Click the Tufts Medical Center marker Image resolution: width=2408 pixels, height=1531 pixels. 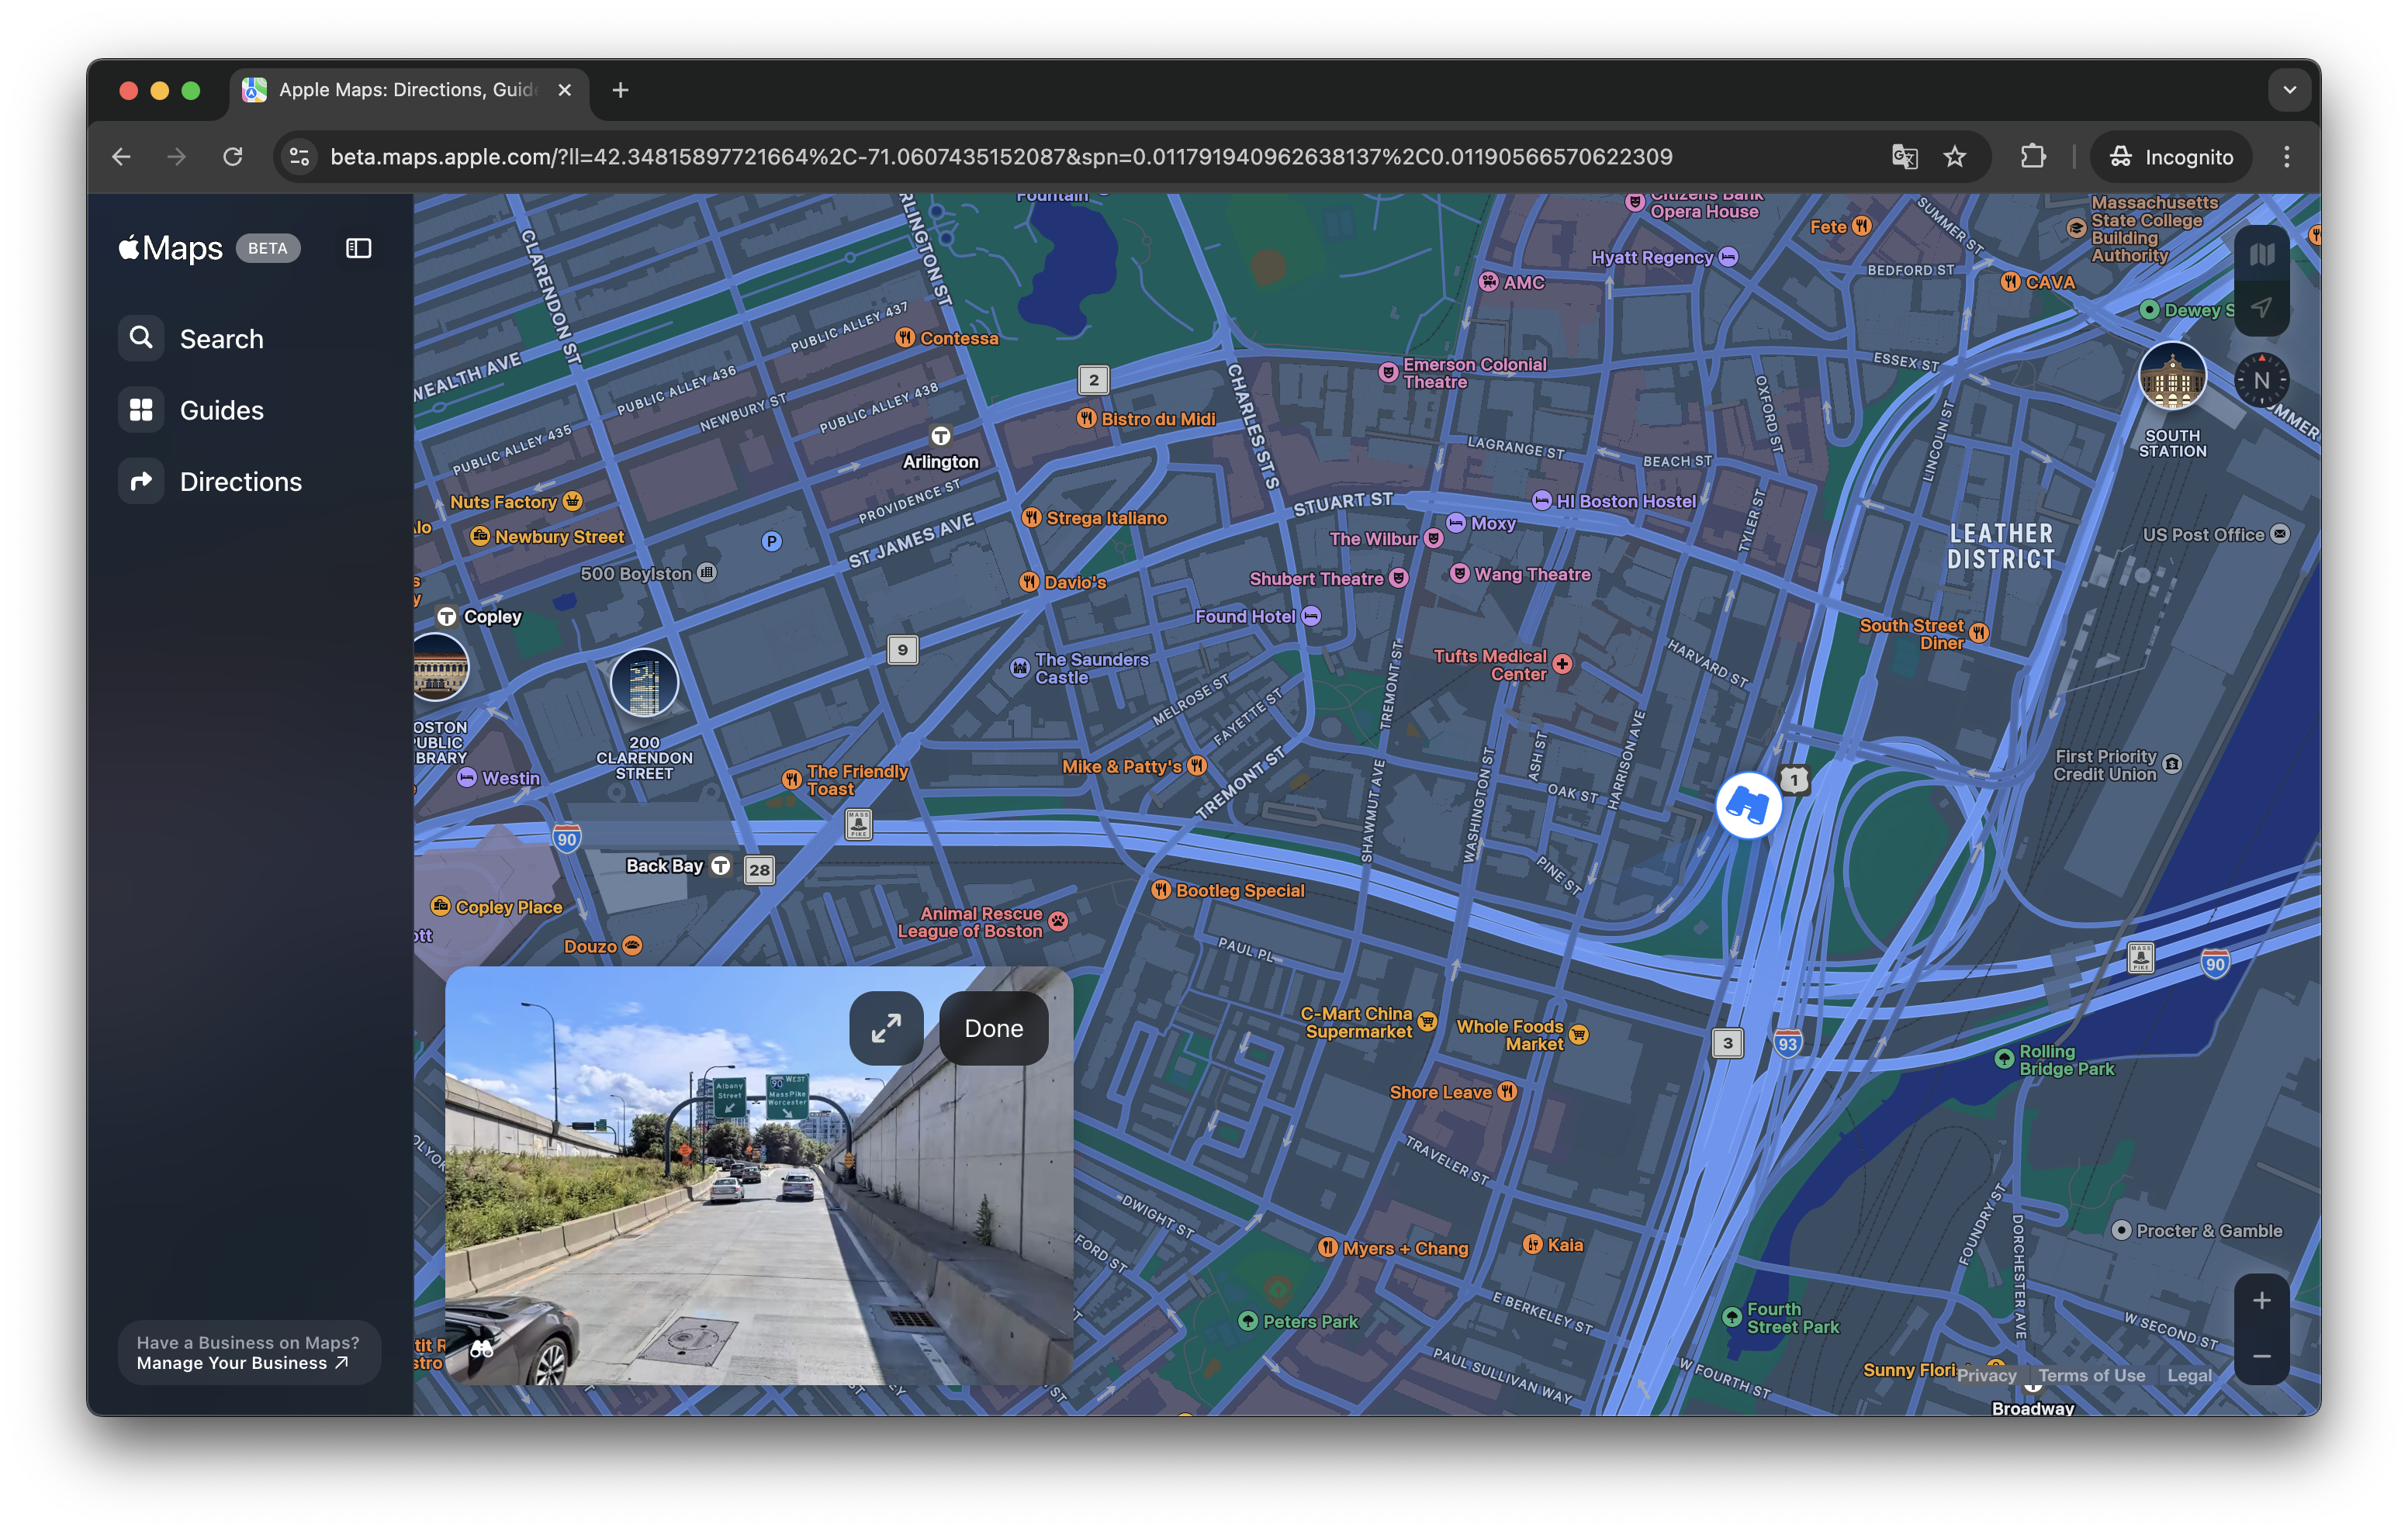pos(1562,664)
